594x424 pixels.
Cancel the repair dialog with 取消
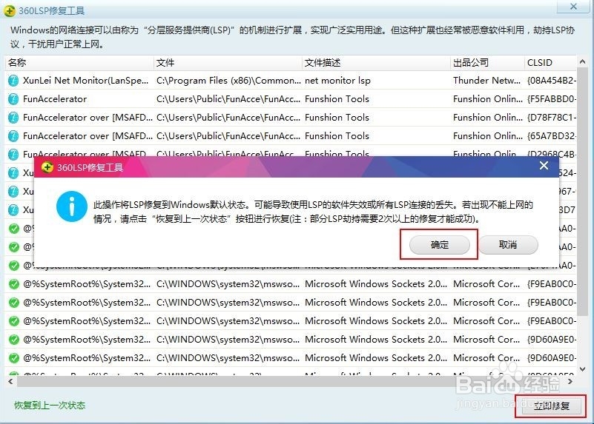click(508, 245)
